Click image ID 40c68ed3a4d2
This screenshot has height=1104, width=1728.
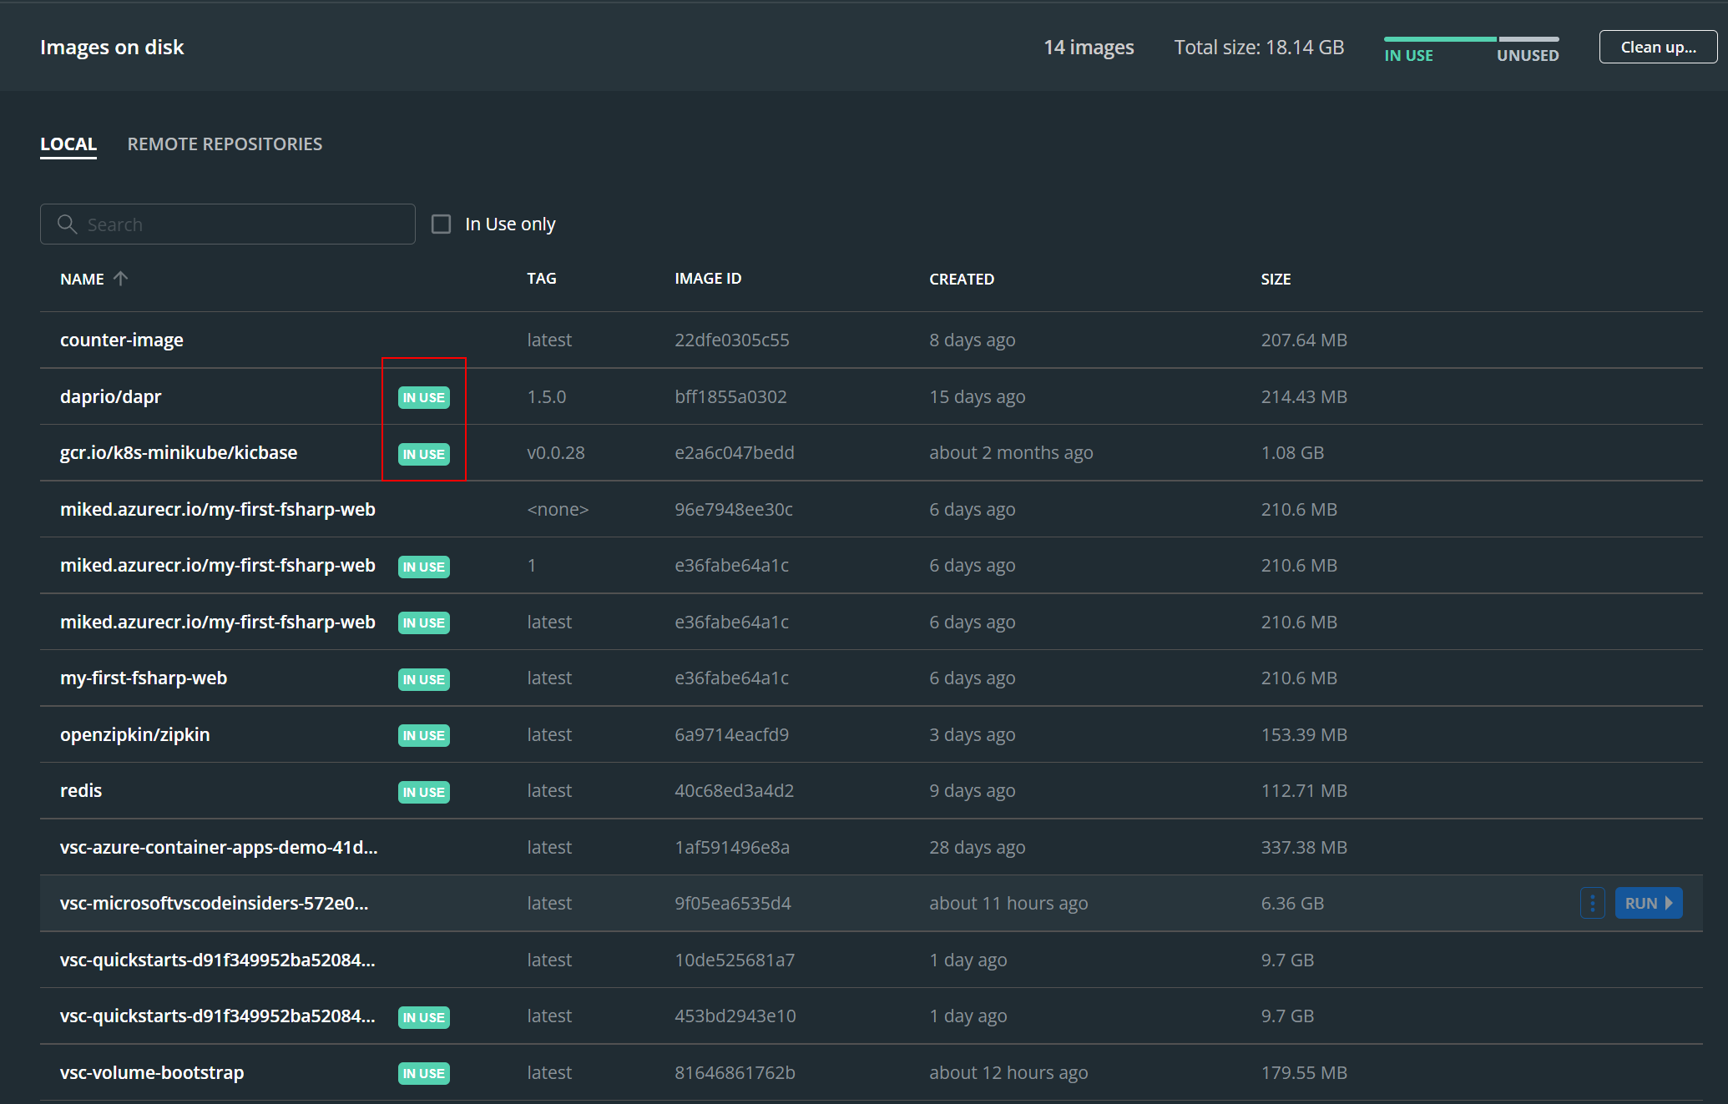pyautogui.click(x=735, y=790)
